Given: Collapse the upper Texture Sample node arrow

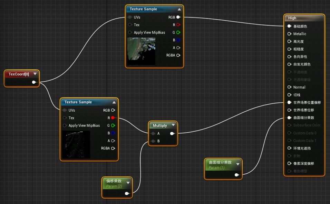Looking at the screenshot, I should pos(179,9).
